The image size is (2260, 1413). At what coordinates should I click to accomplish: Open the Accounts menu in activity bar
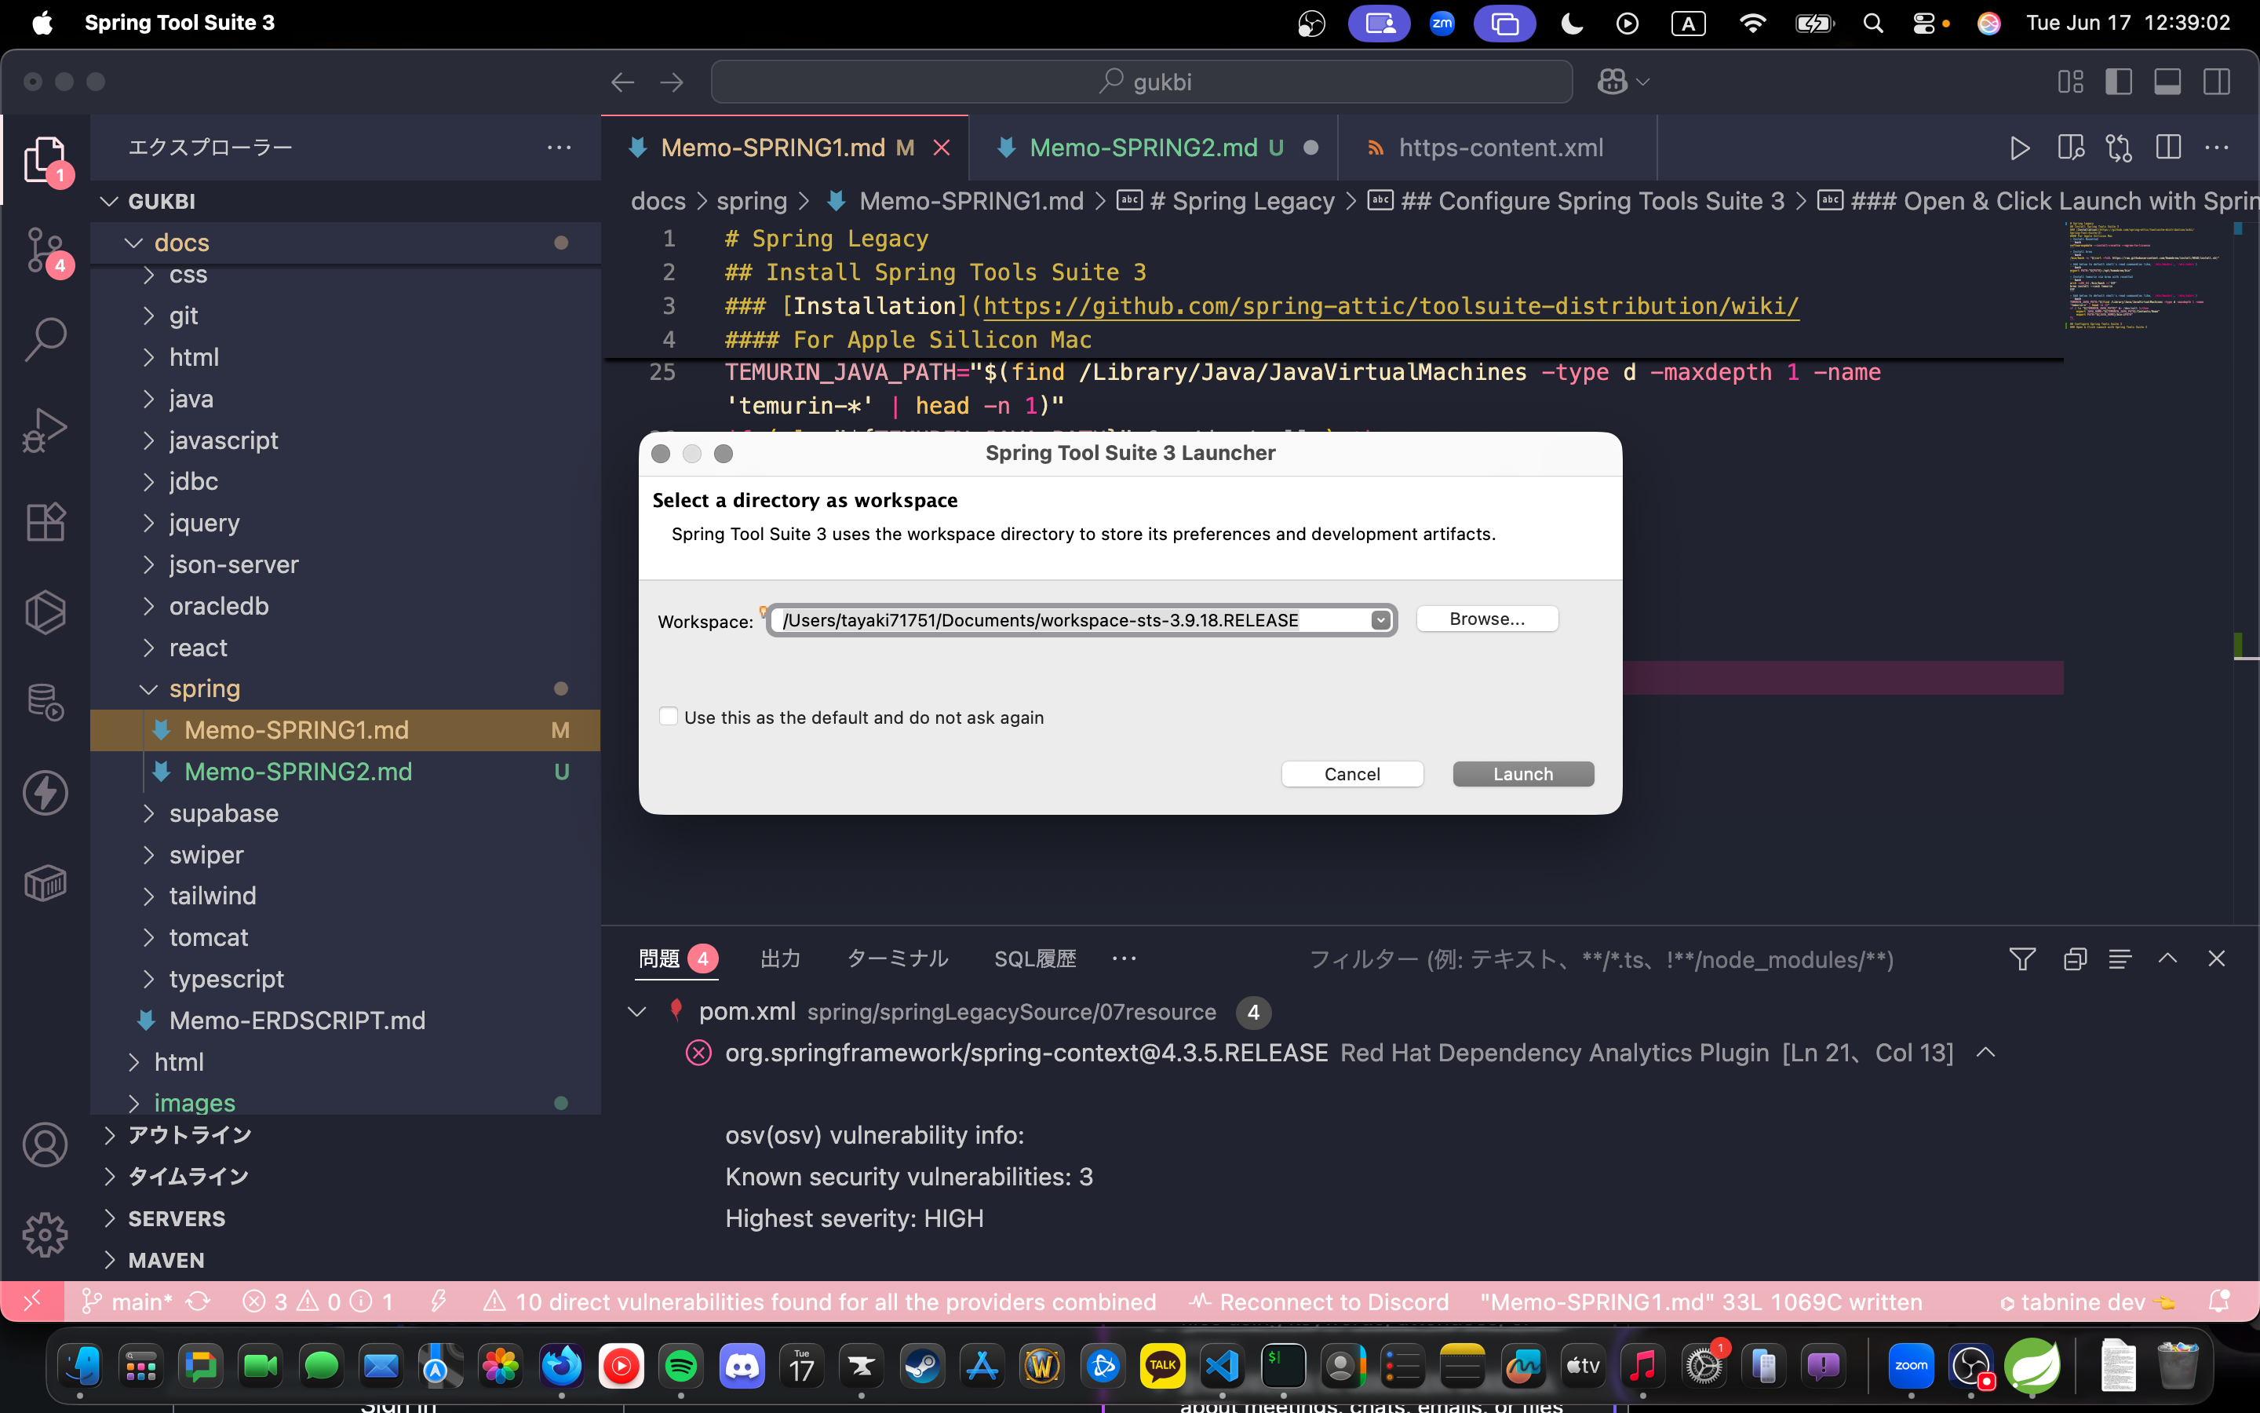point(45,1146)
